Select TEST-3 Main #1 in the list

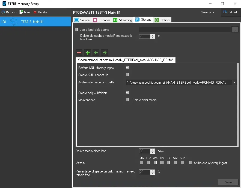32,22
